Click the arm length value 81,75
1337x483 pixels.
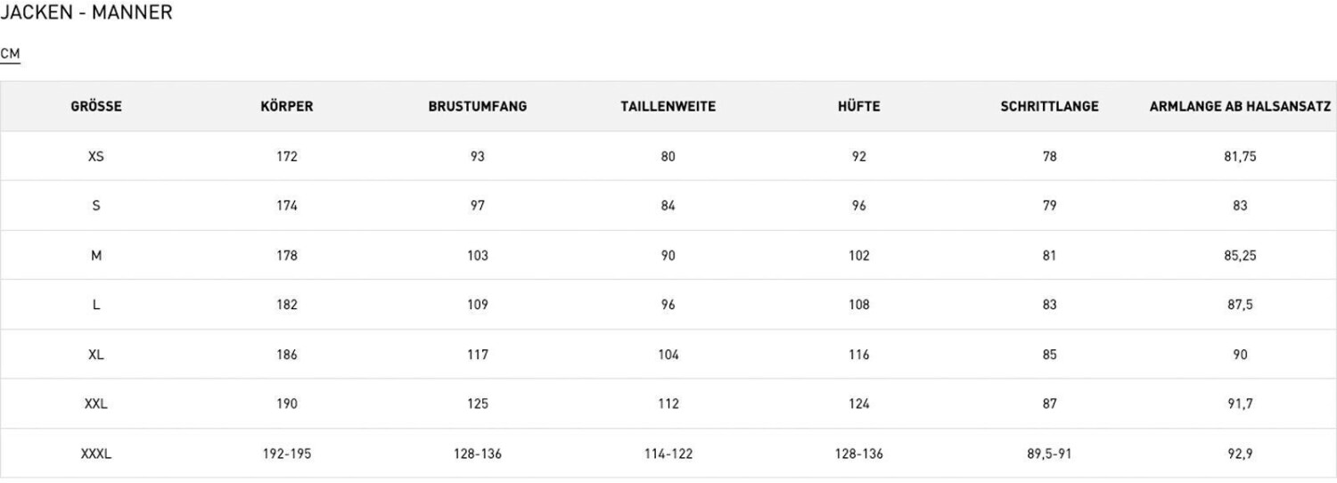[1240, 157]
